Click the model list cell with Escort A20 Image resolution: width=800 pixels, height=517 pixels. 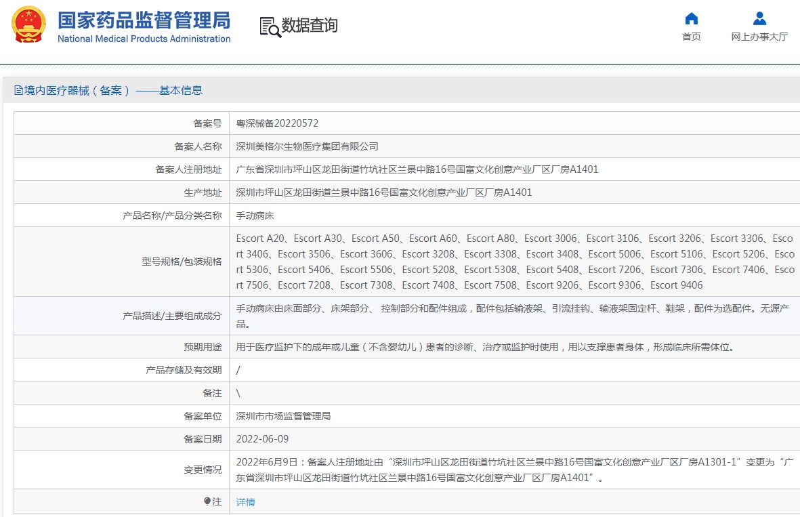coord(515,262)
